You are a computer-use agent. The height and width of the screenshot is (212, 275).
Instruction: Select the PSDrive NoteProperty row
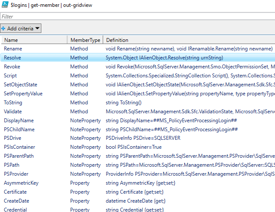click(x=138, y=138)
